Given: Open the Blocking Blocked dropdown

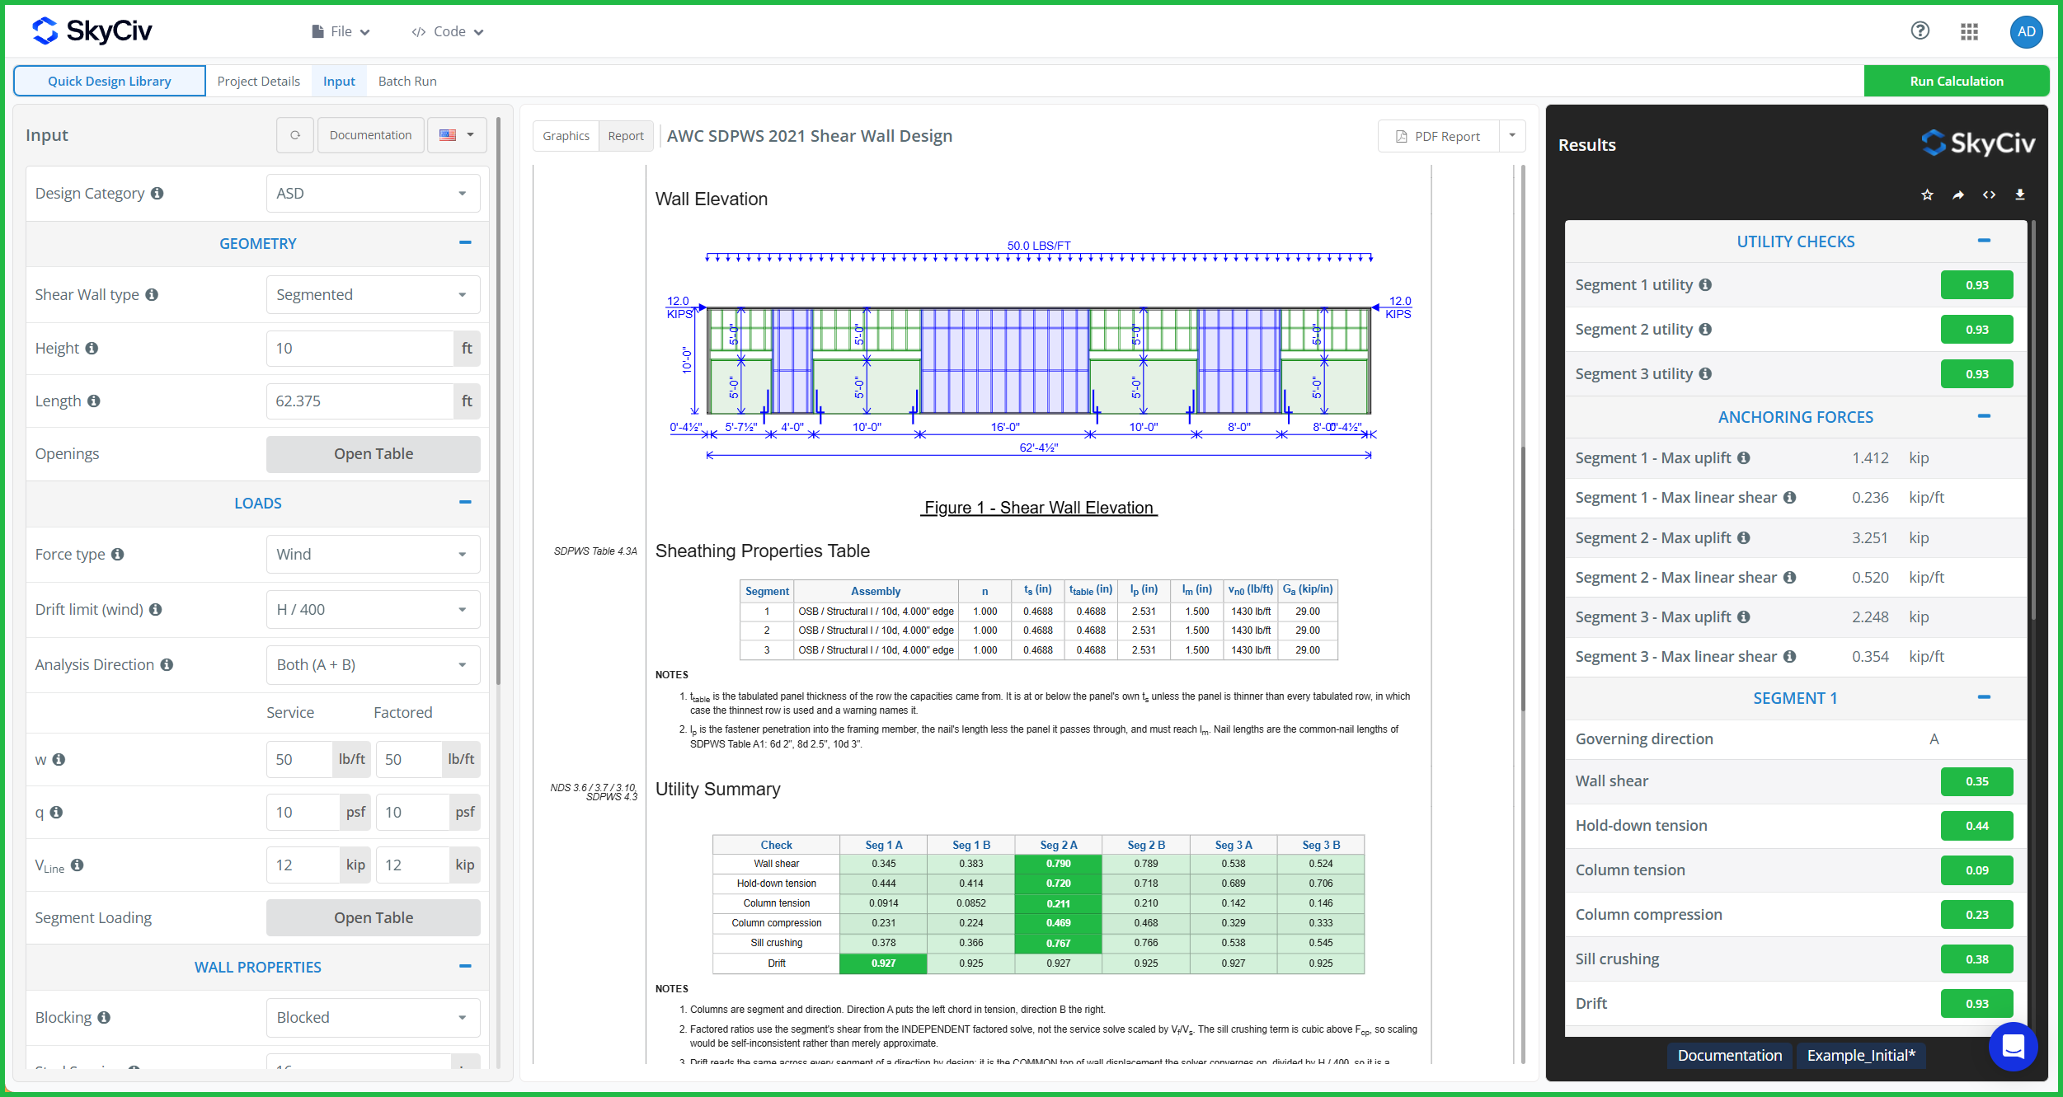Looking at the screenshot, I should point(374,1017).
